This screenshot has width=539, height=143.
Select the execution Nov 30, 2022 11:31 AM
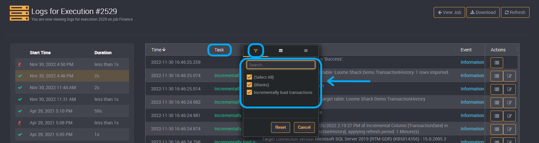point(72,99)
